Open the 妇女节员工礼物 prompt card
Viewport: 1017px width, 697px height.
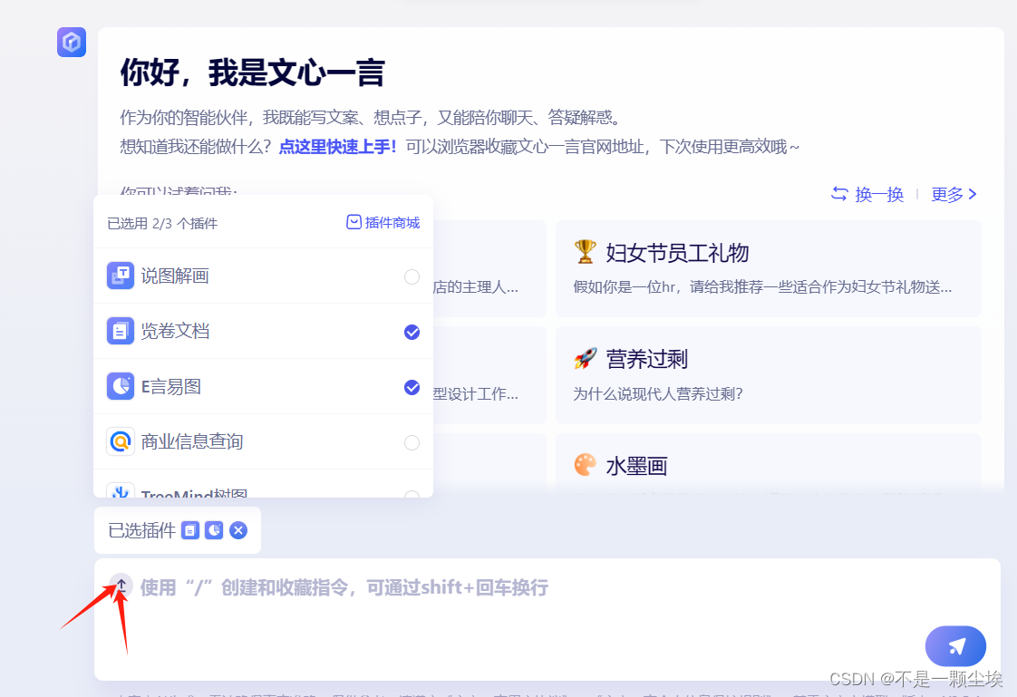pos(768,268)
